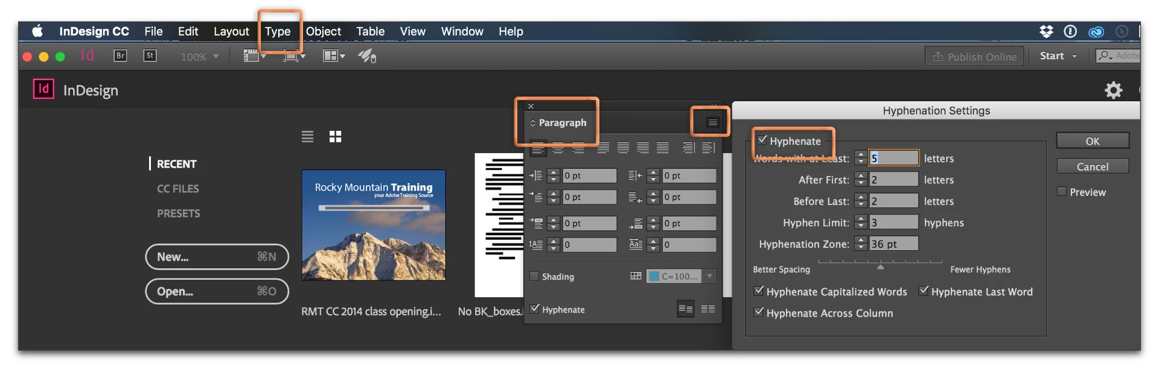Image resolution: width=1159 pixels, height=372 pixels.
Task: Enable Shading checkbox in Paragraph panel
Action: point(534,276)
